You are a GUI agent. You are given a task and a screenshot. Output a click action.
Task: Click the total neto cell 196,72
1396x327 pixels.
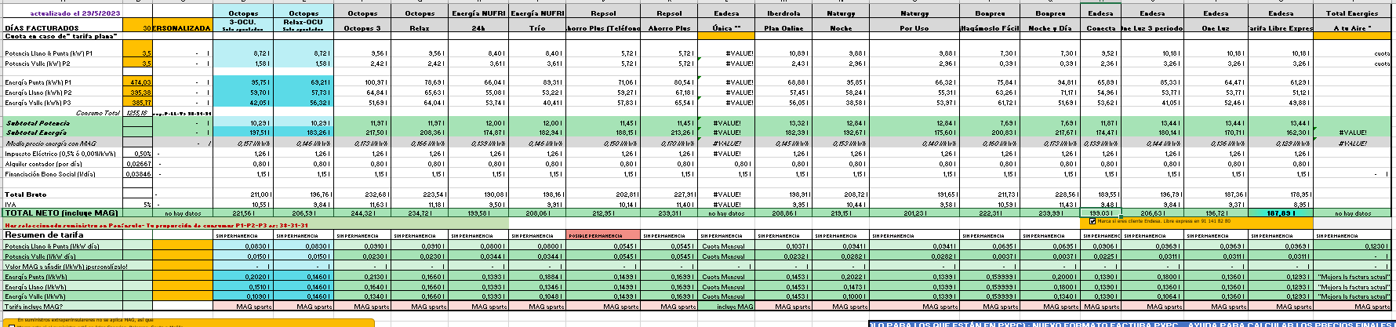pyautogui.click(x=1216, y=213)
